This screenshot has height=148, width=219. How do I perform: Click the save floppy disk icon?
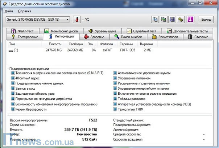[173, 19]
